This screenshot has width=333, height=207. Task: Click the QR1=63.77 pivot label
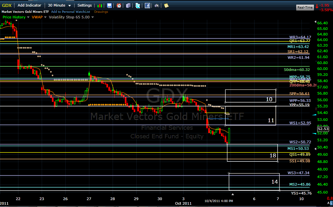coord(300,41)
